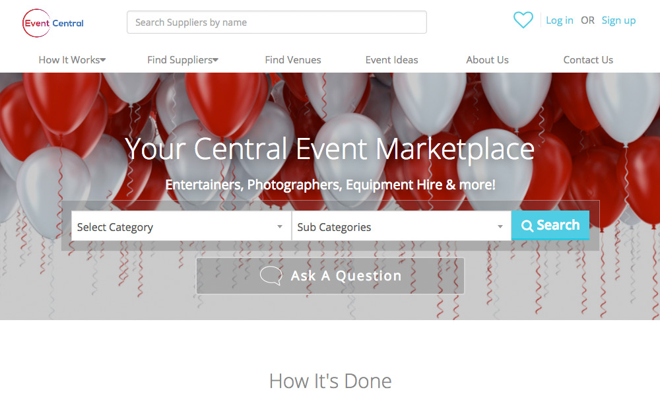Click the magnifying glass search icon

coord(527,226)
